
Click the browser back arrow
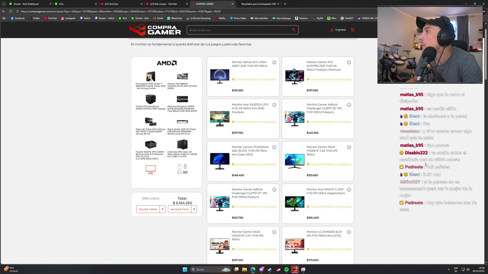point(4,11)
